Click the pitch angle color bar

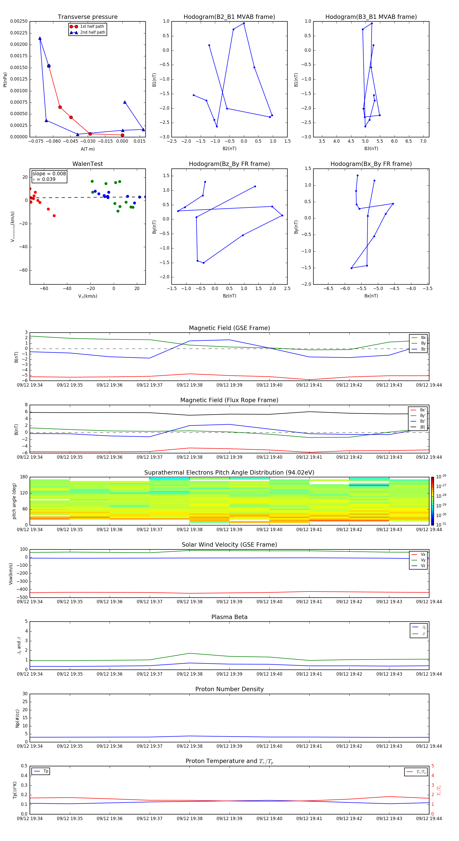(432, 501)
